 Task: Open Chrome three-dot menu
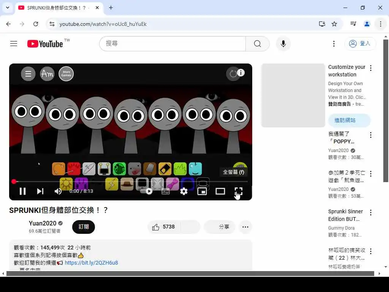381,24
